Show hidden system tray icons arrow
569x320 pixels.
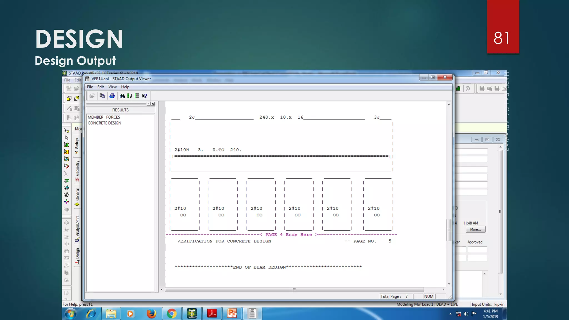(x=450, y=314)
